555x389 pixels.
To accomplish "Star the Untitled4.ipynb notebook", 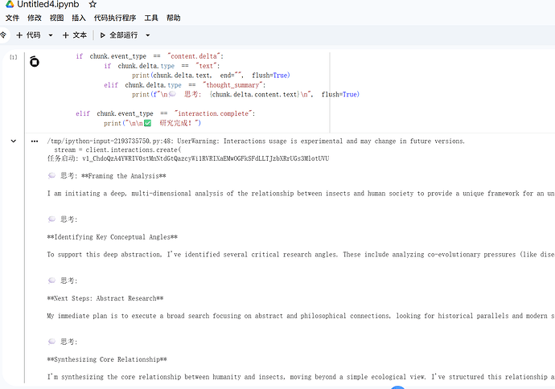I will point(92,4).
